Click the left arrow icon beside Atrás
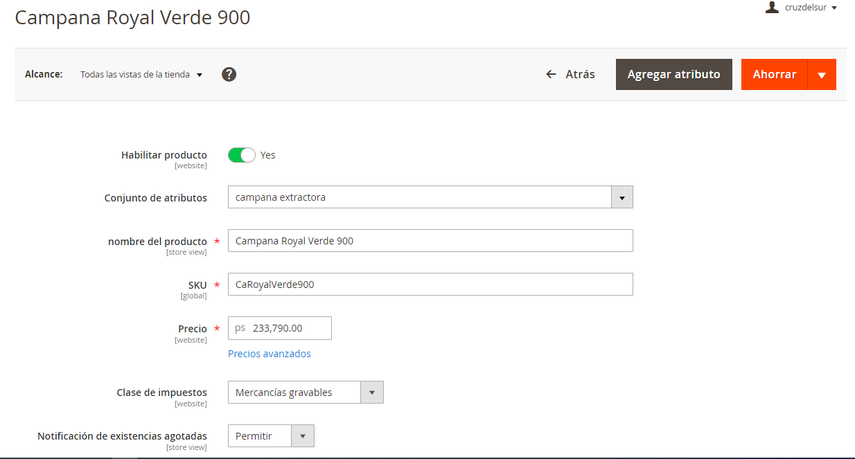Viewport: 855px width, 459px height. 552,74
